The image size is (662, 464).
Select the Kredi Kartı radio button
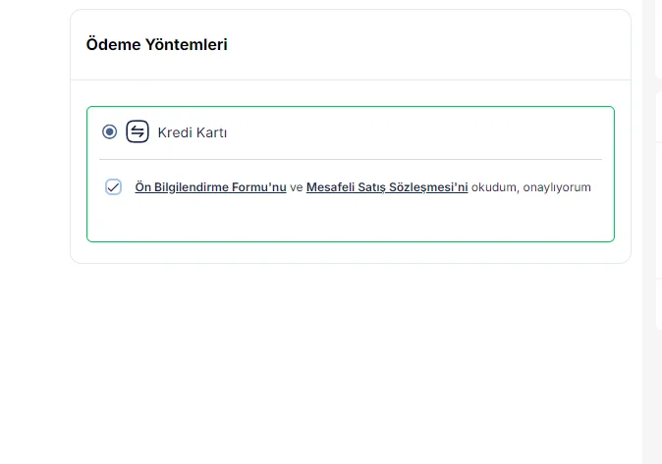point(109,131)
